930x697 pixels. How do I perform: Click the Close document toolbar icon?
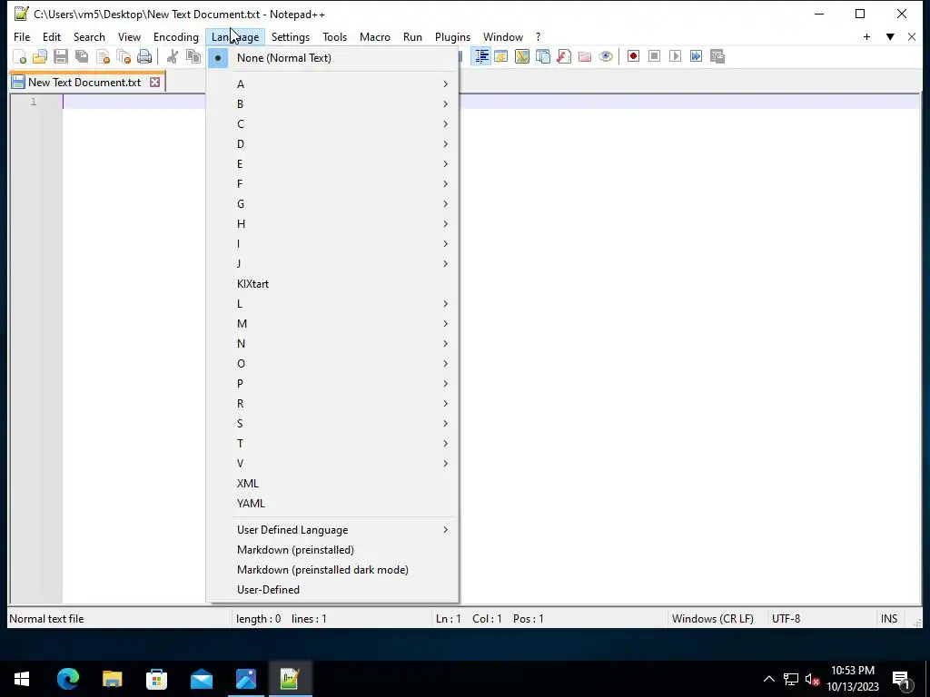(x=103, y=57)
